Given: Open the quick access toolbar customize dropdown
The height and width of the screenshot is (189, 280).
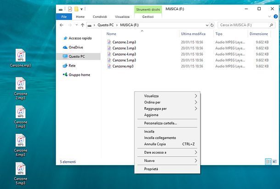Looking at the screenshot, I should (81, 9).
